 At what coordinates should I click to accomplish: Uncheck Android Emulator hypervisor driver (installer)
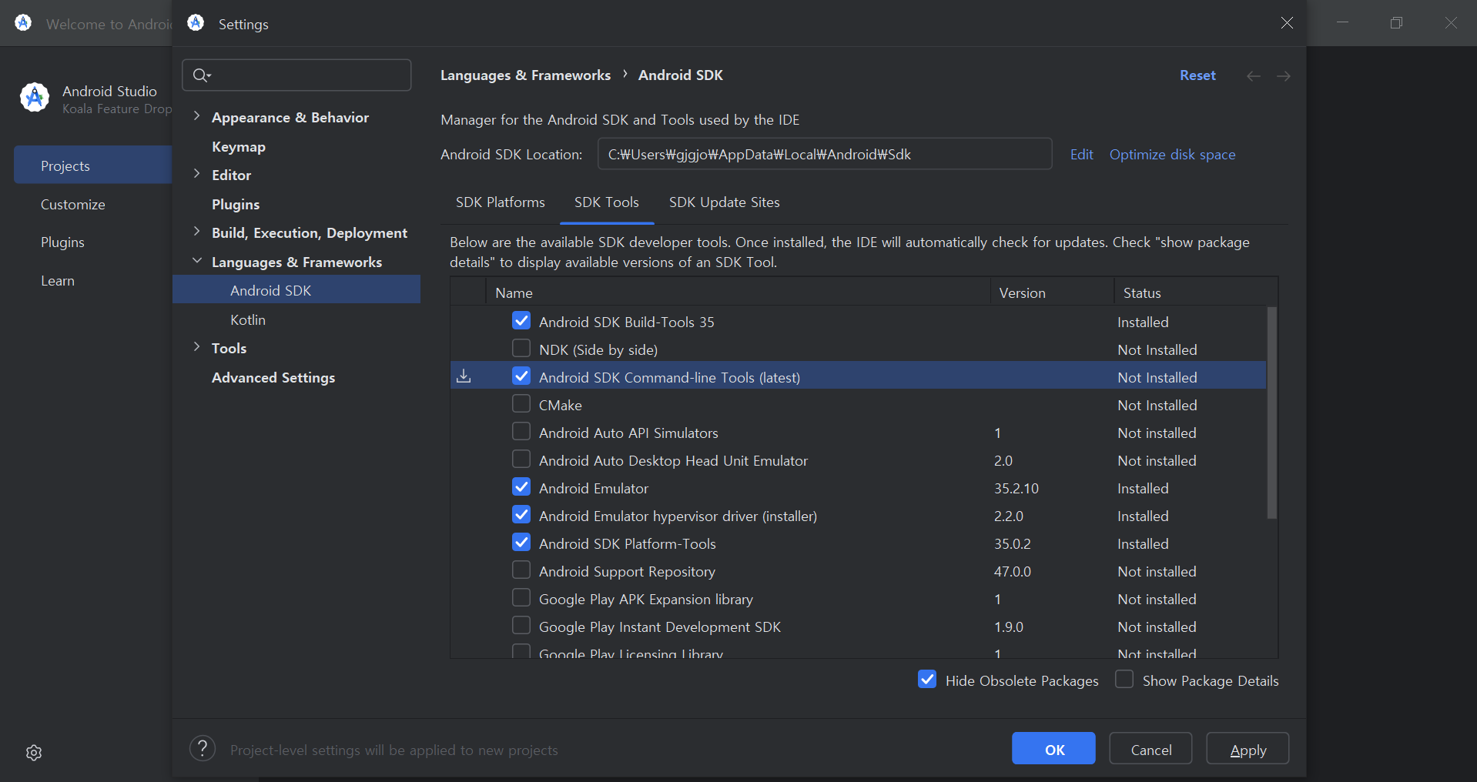[521, 514]
